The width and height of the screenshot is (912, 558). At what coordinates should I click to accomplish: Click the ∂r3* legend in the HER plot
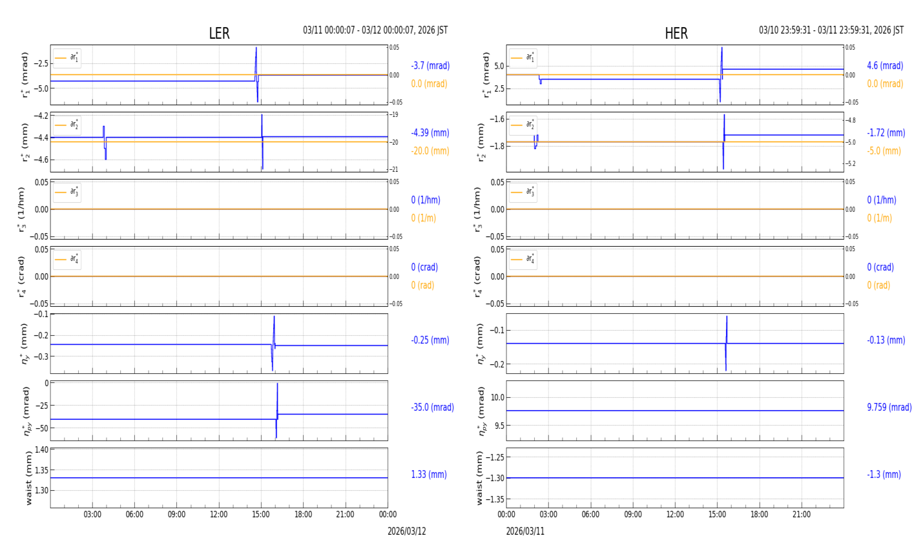523,192
